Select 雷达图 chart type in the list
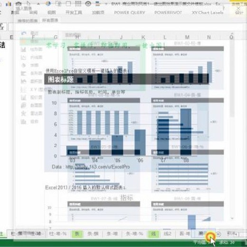Viewport: 247px width, 247px height. [32, 114]
